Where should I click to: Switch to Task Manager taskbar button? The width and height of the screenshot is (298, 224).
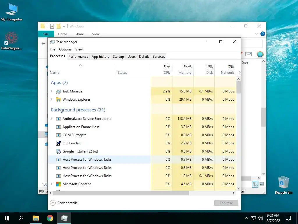coord(64,218)
